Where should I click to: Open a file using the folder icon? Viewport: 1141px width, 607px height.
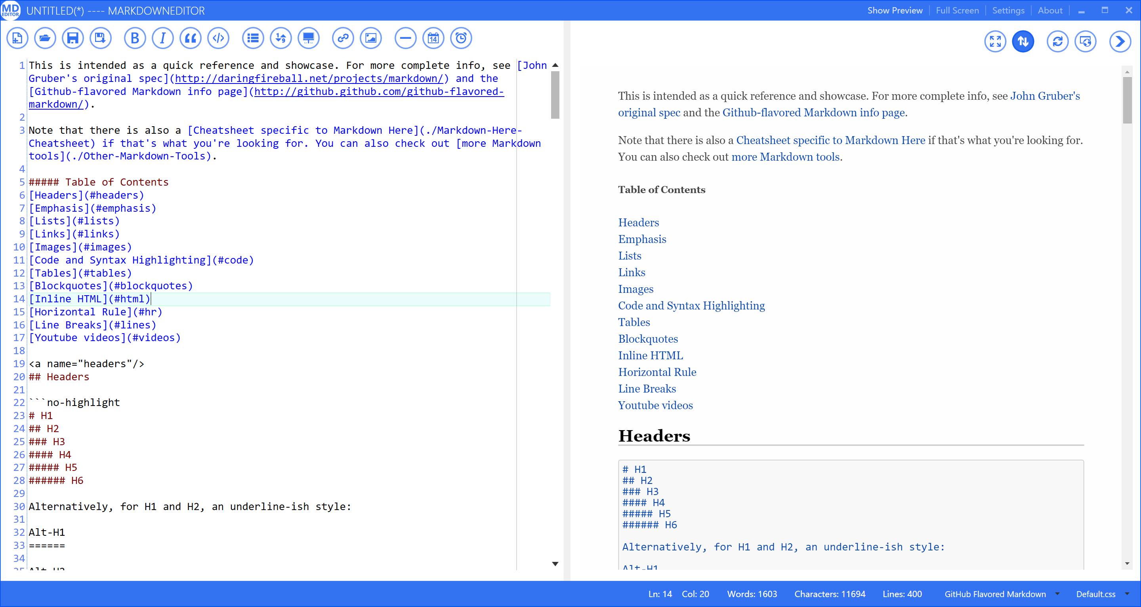[45, 38]
